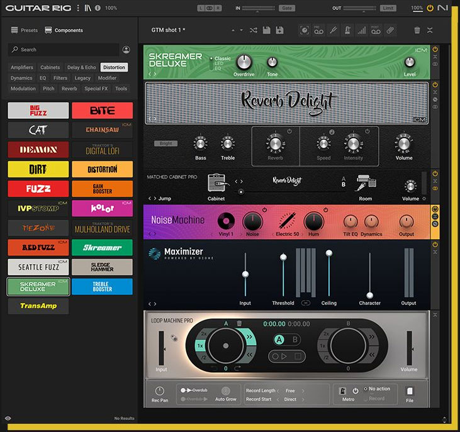This screenshot has width=460, height=432.
Task: Click the Electric 50 hum icon
Action: coord(287,221)
